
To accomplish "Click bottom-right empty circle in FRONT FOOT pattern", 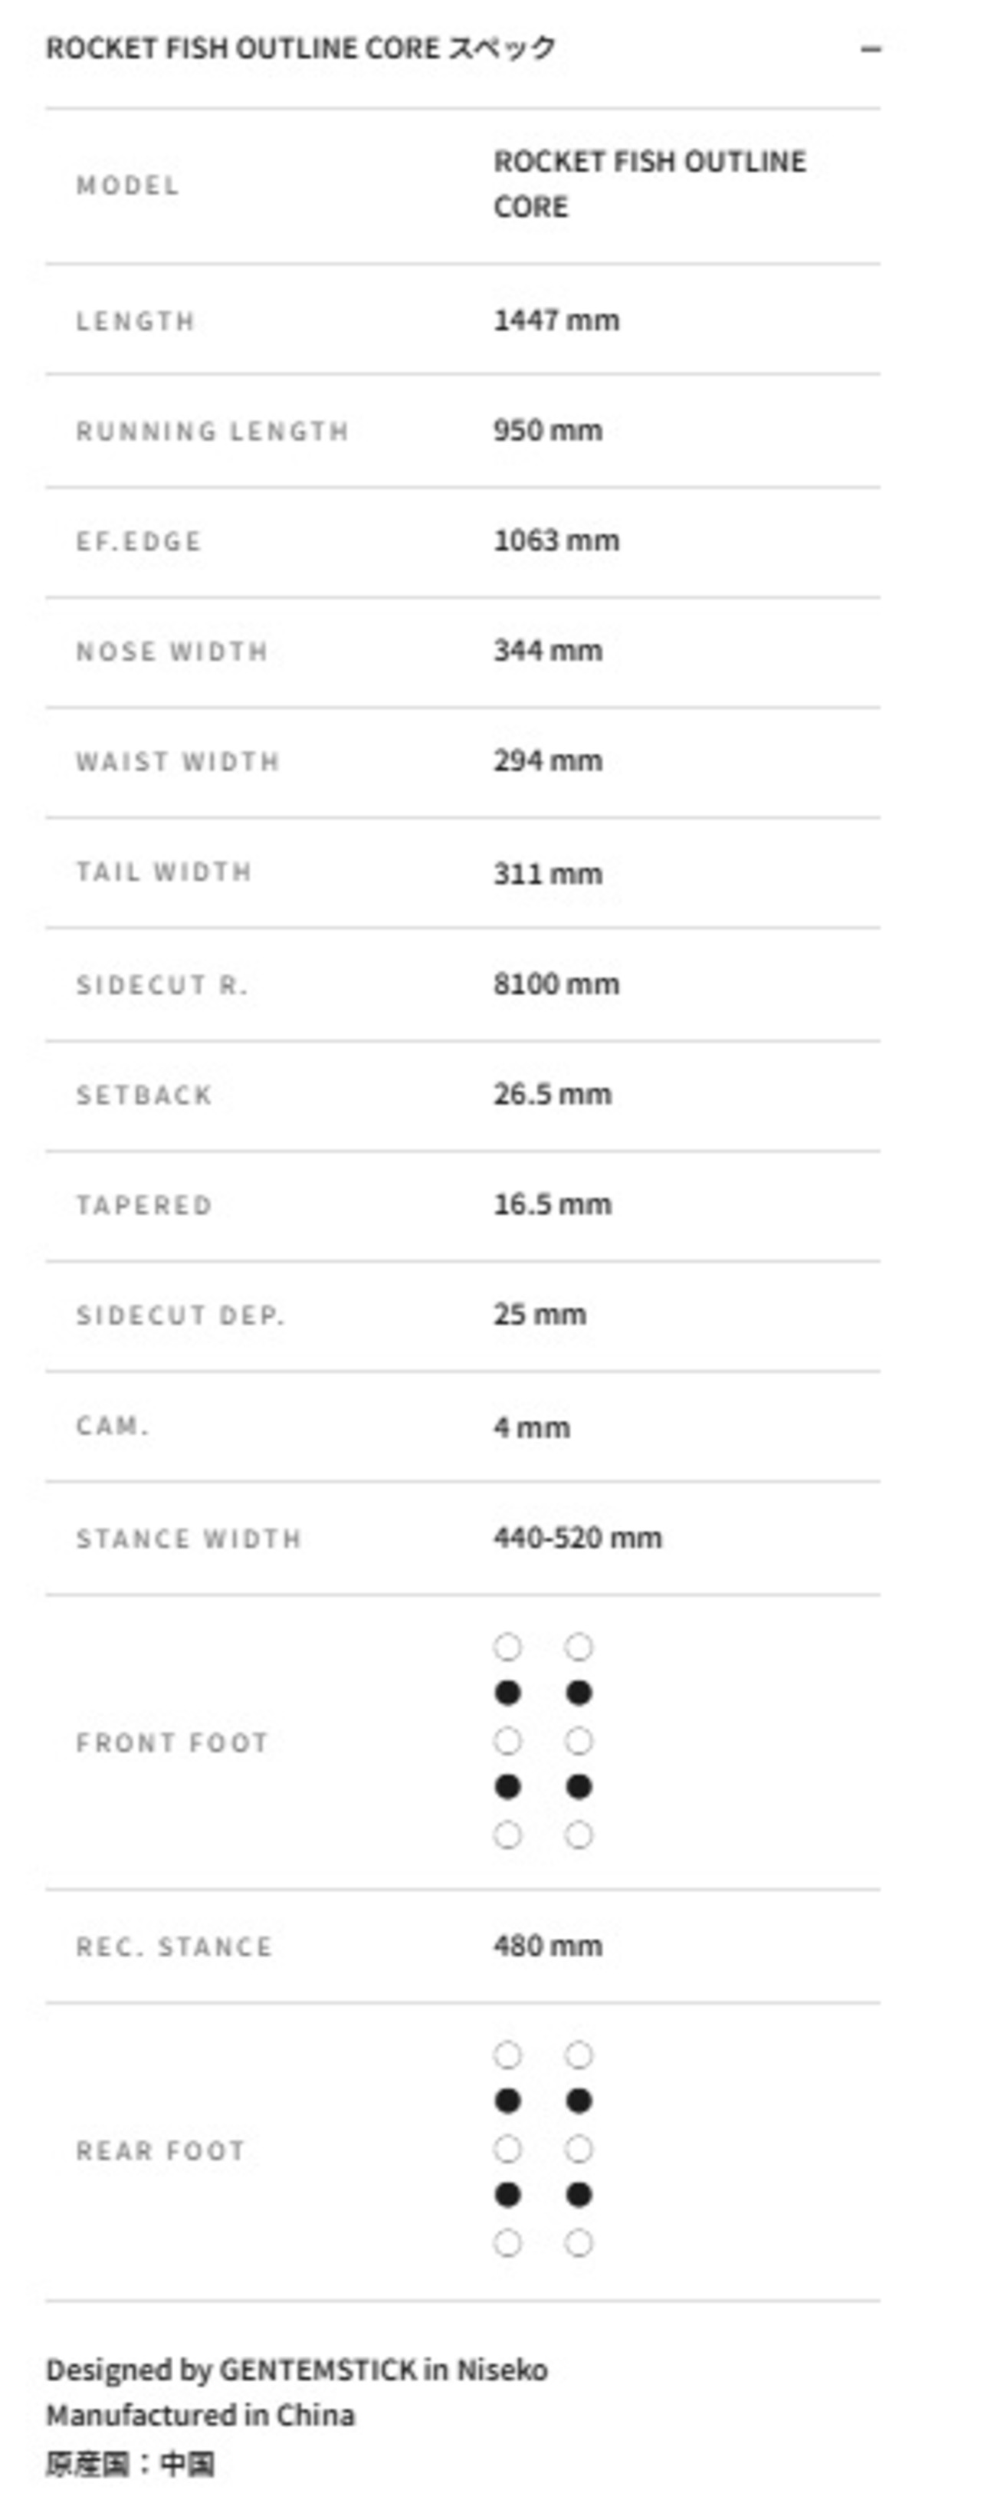I will [x=579, y=1835].
